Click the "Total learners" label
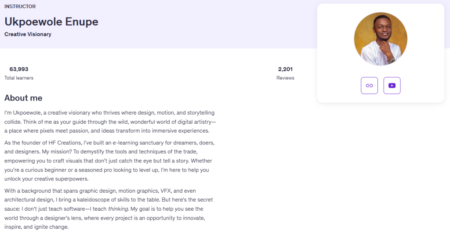450x234 pixels. click(19, 78)
